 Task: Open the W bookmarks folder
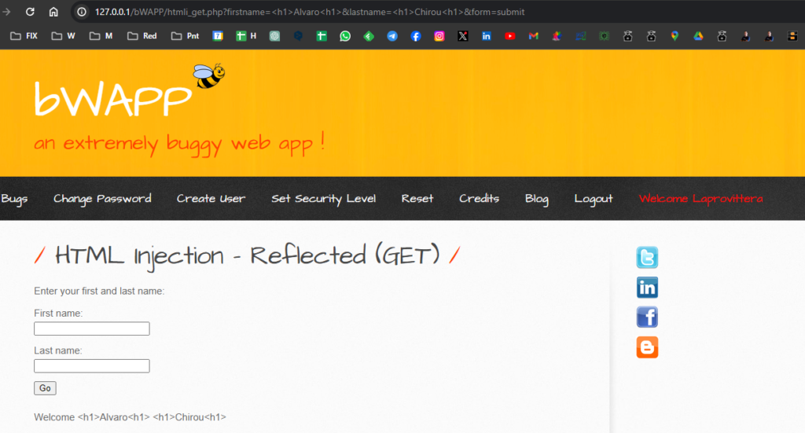[63, 36]
